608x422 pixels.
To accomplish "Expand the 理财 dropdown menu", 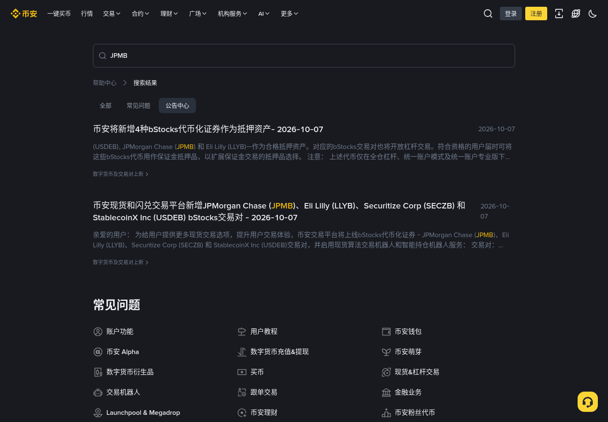I will click(169, 14).
